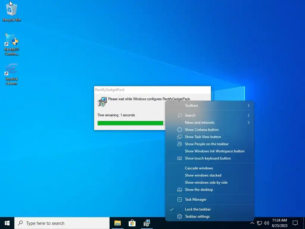Click the RectifyGadgetPack dialog title bar
Viewport: 305px width, 229px height.
[152, 90]
